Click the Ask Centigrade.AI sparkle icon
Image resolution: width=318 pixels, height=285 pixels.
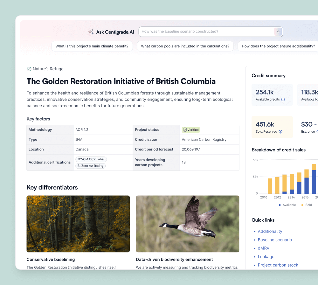click(x=91, y=32)
